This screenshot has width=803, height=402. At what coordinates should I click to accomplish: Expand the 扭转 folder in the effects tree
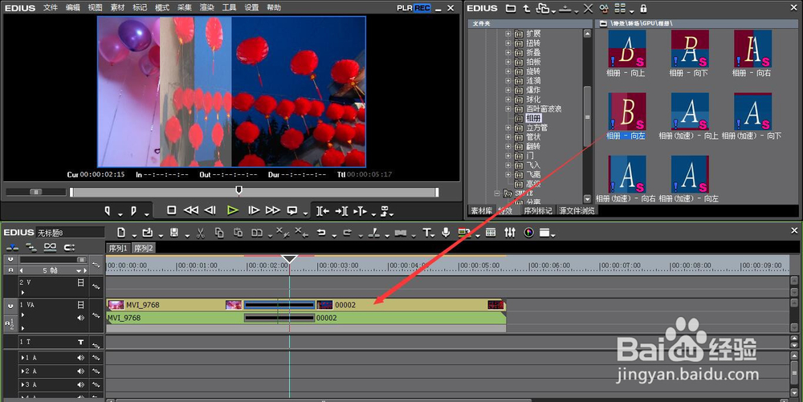tap(508, 43)
